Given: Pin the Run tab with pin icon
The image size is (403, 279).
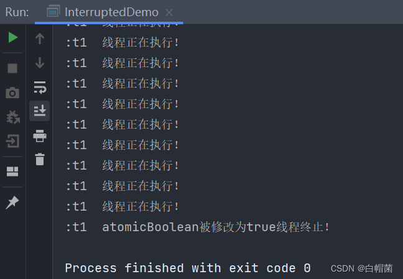Looking at the screenshot, I should pyautogui.click(x=12, y=203).
